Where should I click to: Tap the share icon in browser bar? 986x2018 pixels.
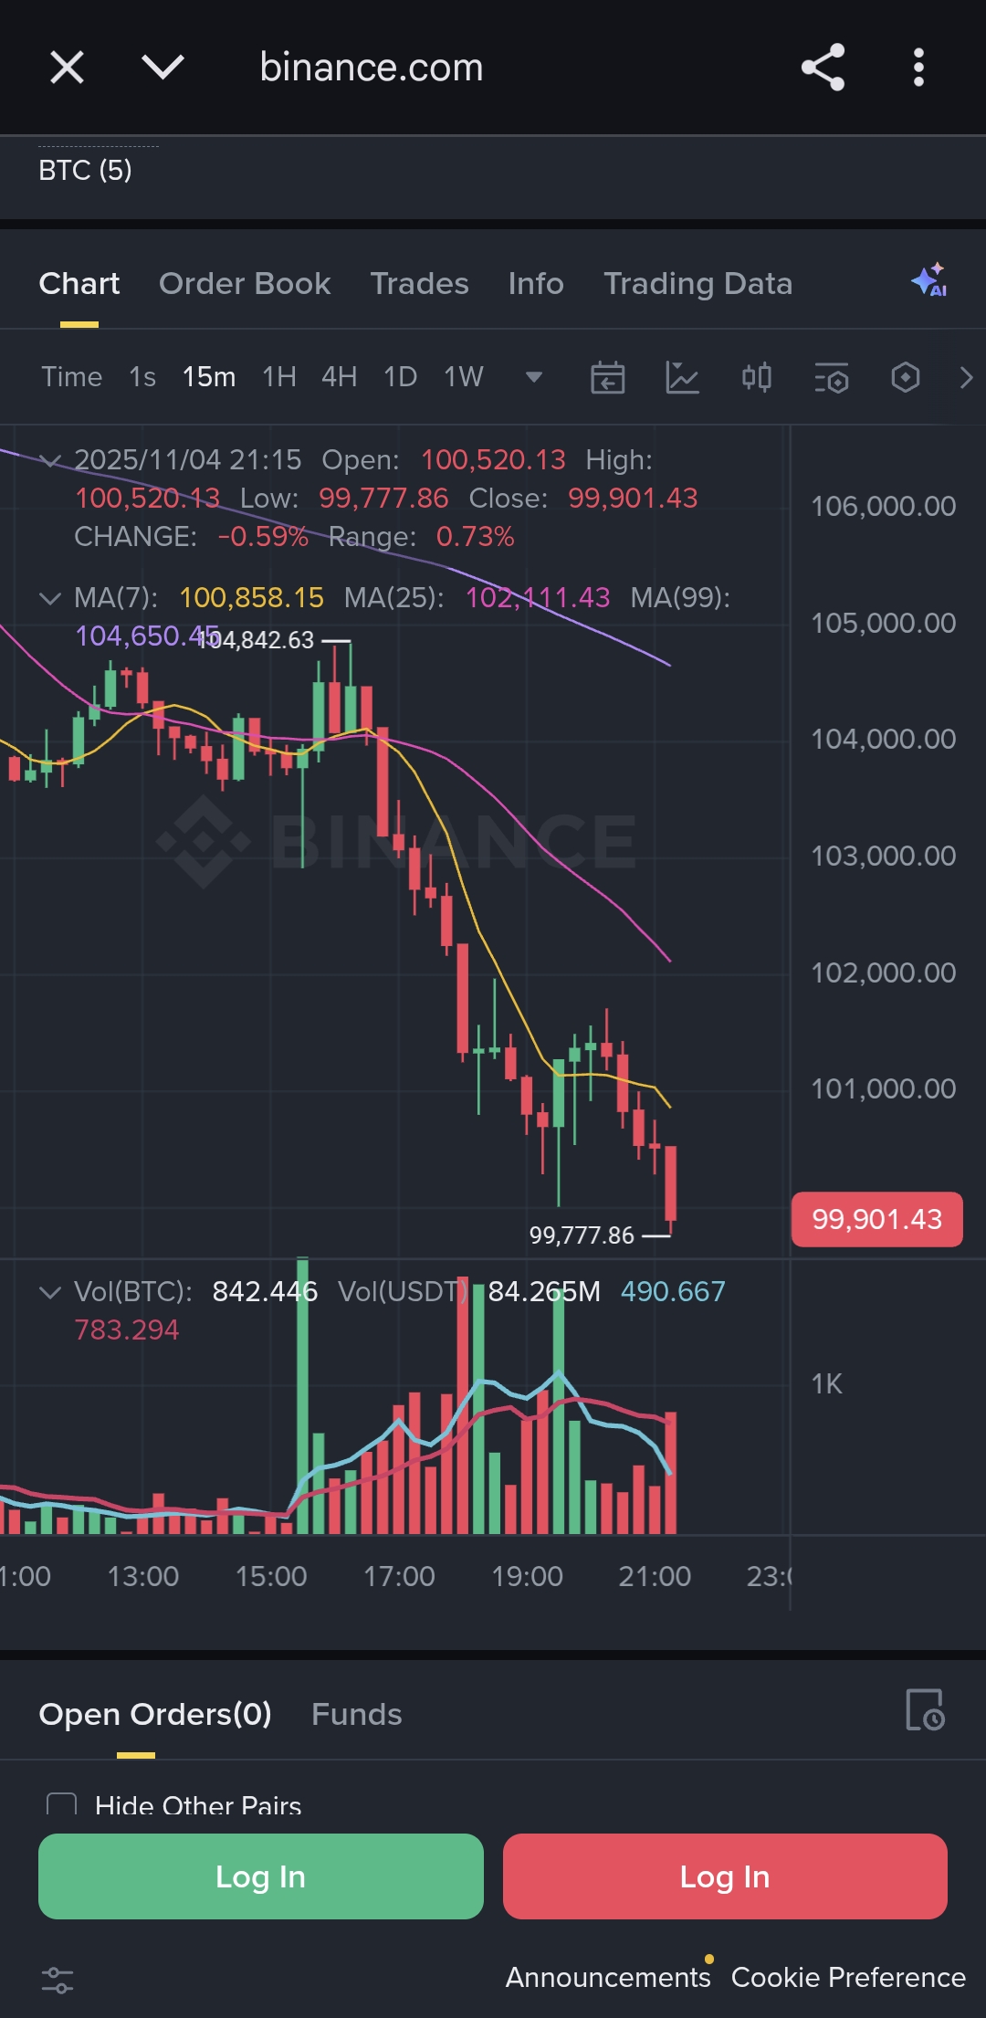click(x=823, y=68)
